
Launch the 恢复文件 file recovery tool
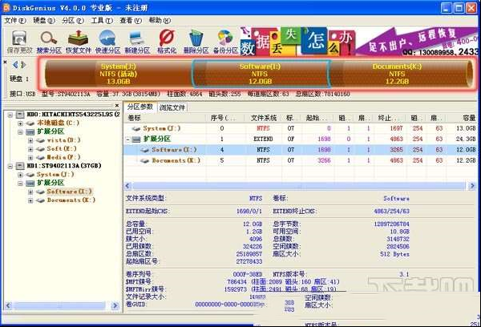coord(79,42)
